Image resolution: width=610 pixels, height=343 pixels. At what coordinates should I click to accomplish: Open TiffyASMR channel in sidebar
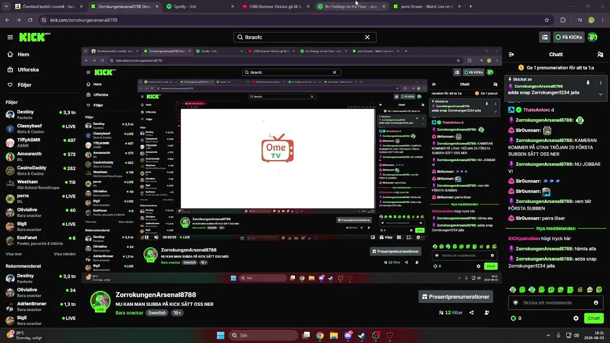click(x=41, y=143)
